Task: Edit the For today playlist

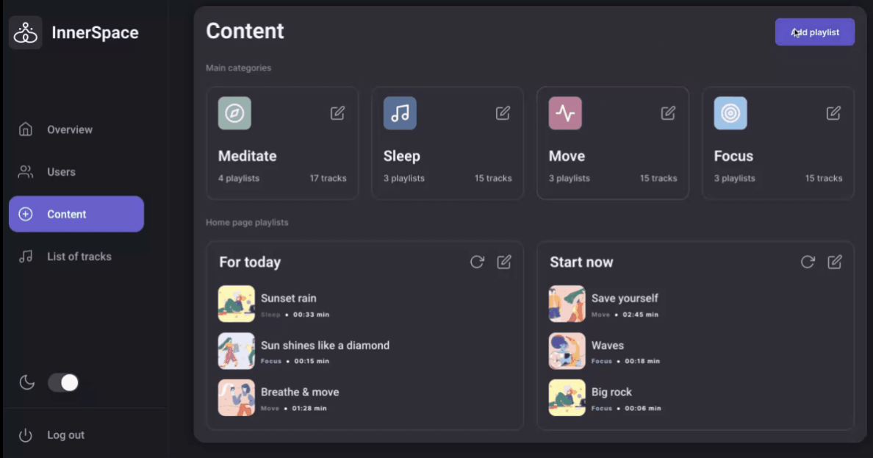Action: click(x=504, y=262)
